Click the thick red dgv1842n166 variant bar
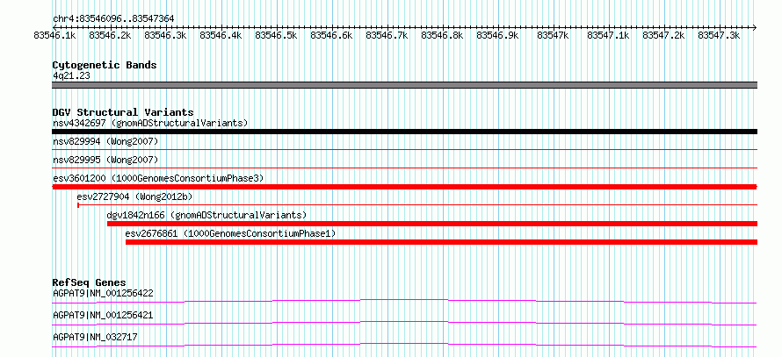 (432, 224)
